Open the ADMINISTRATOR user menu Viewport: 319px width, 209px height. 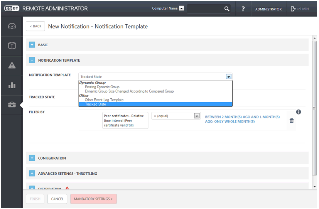click(268, 9)
